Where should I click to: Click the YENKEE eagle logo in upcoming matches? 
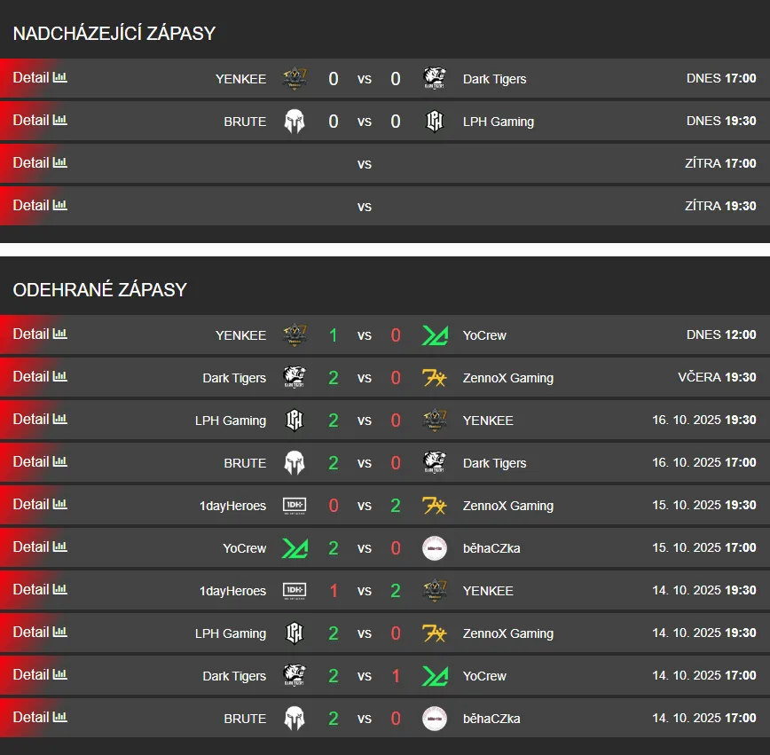[295, 77]
